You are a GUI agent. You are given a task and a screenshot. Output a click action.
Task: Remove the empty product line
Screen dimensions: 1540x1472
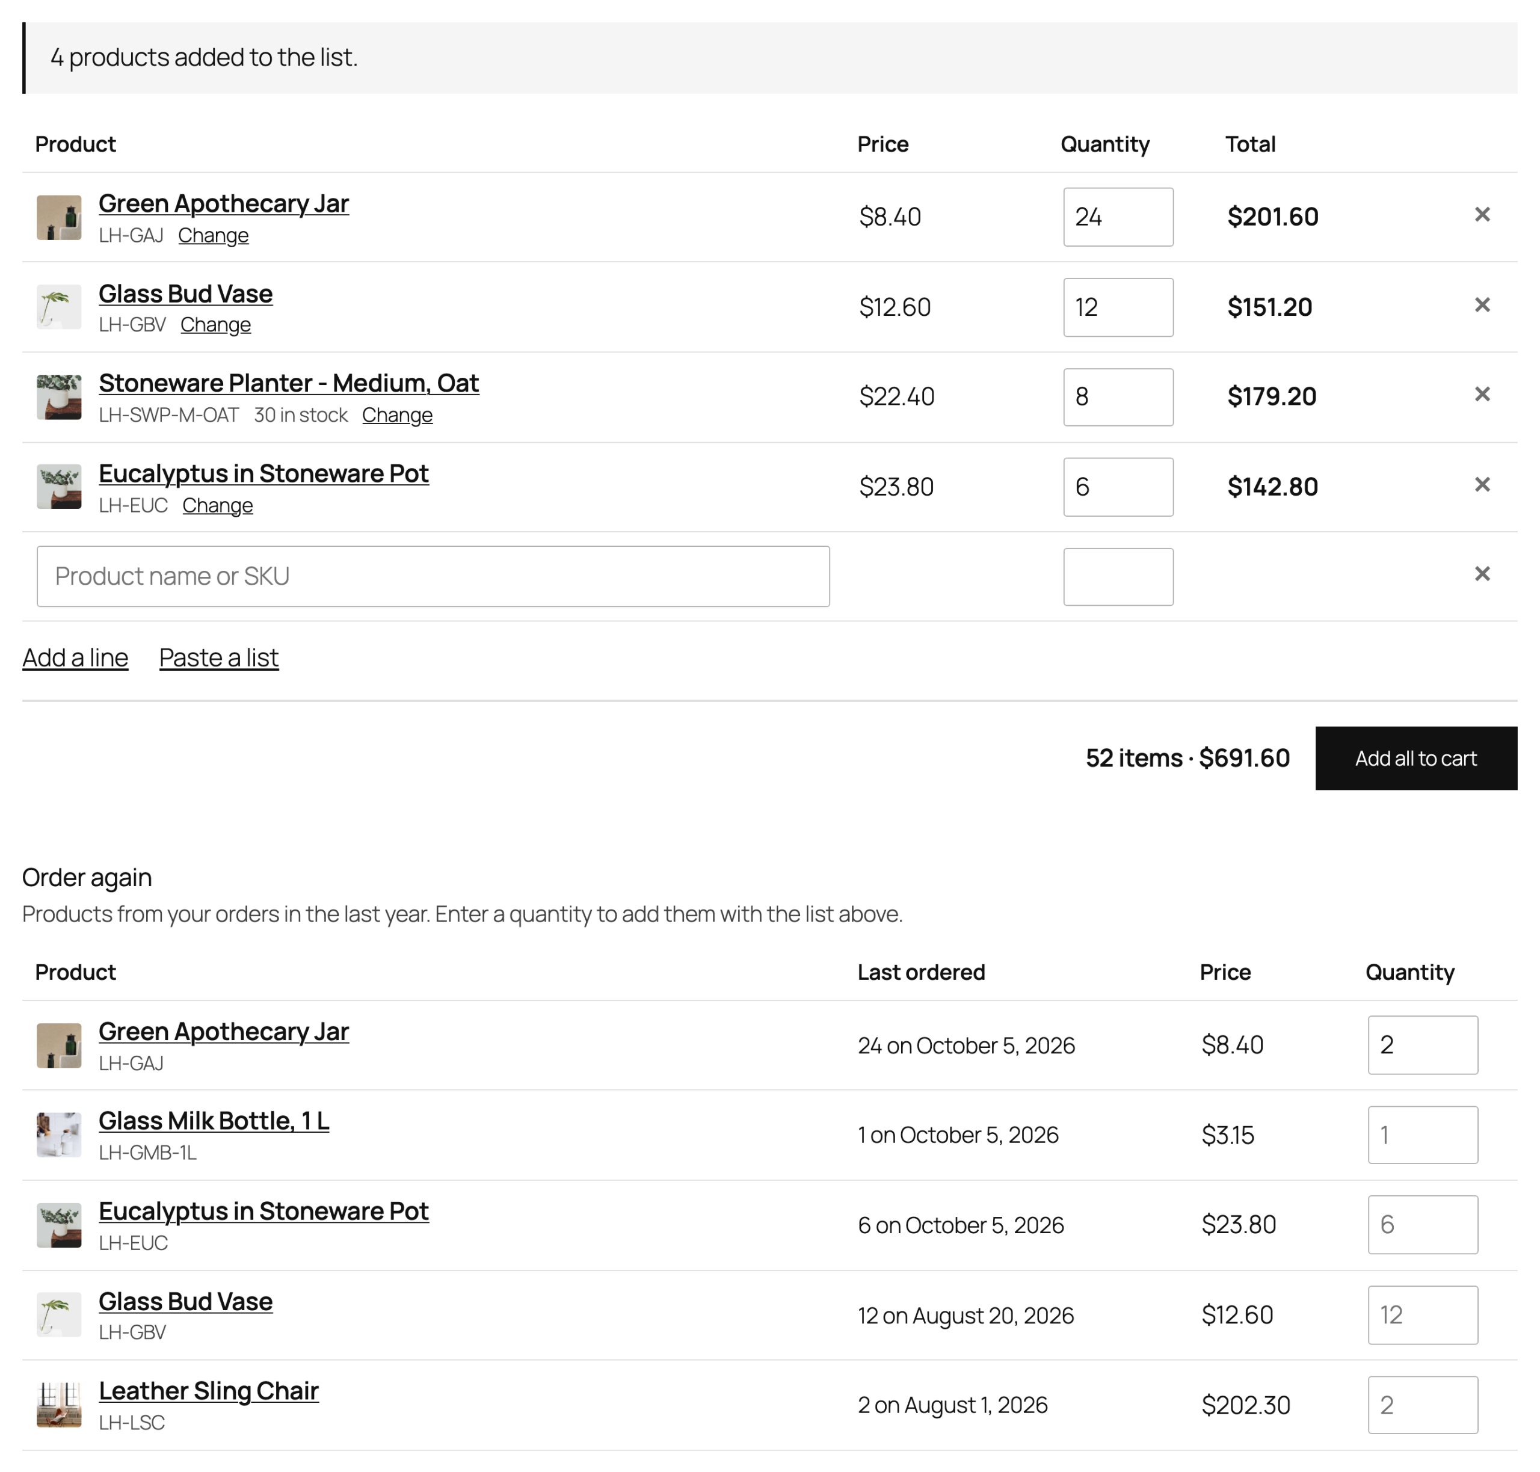point(1482,574)
